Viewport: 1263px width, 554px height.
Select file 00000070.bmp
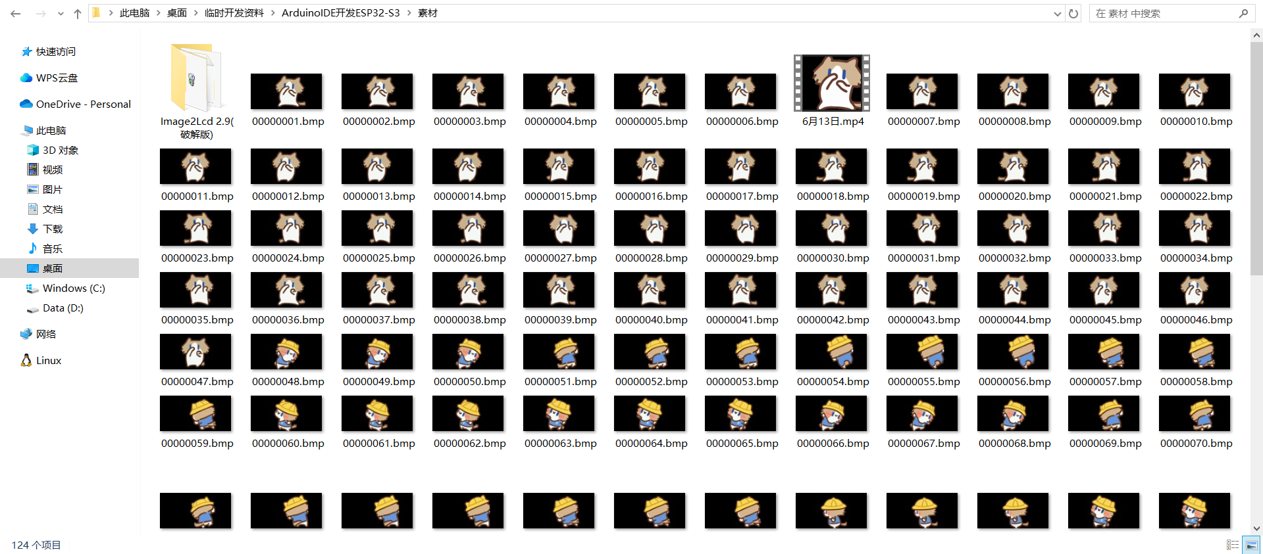point(1195,422)
